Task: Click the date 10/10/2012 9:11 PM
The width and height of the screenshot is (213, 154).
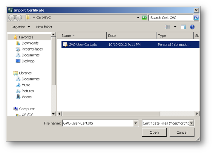Action: click(125, 45)
